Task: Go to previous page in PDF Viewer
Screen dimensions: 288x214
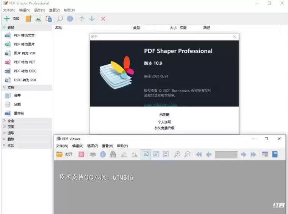Action: pyautogui.click(x=209, y=154)
